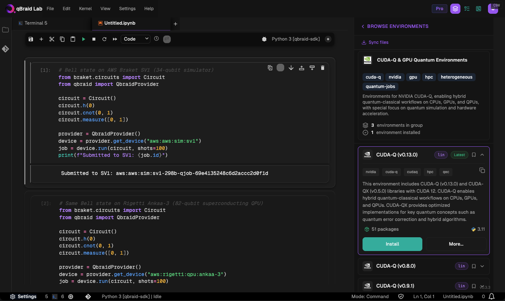The width and height of the screenshot is (505, 301).
Task: Open the purple user account avatar
Action: pos(493,9)
